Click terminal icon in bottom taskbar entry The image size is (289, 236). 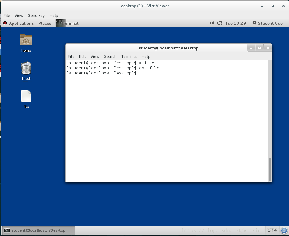(7, 230)
